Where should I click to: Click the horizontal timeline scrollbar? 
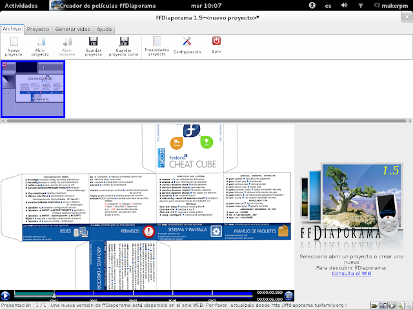pyautogui.click(x=206, y=121)
